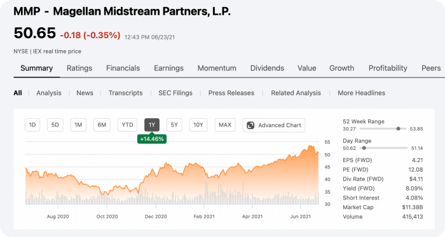Viewport: 445px width, 237px height.
Task: Set chart range to 1D
Action: 32,125
